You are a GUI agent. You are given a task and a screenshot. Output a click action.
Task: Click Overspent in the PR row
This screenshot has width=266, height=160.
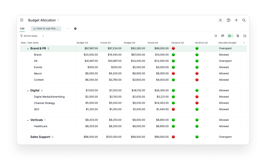point(225,61)
